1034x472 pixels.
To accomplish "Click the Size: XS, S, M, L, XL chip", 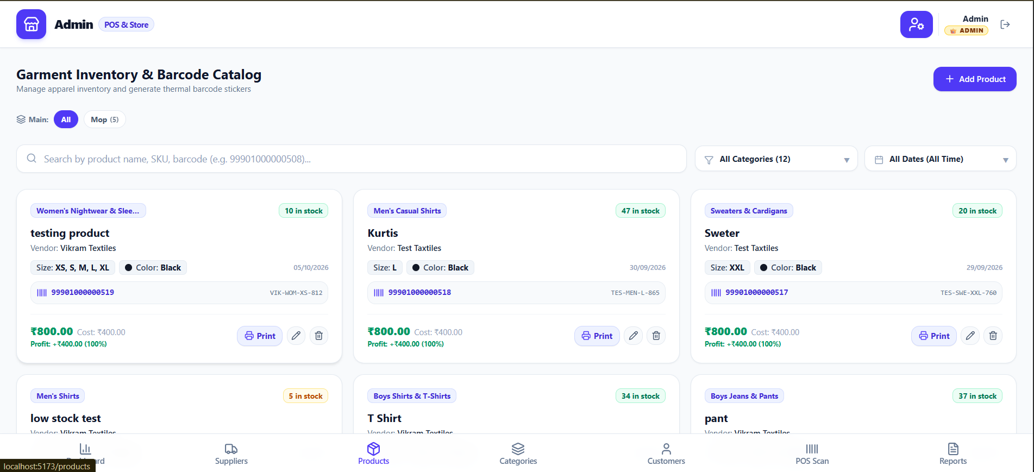I will point(73,268).
